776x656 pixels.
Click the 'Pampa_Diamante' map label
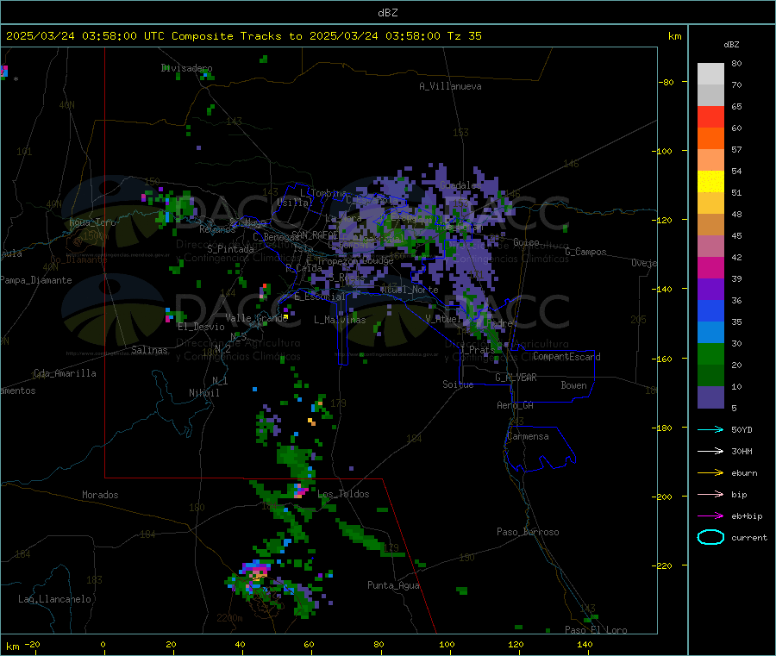[x=36, y=280]
